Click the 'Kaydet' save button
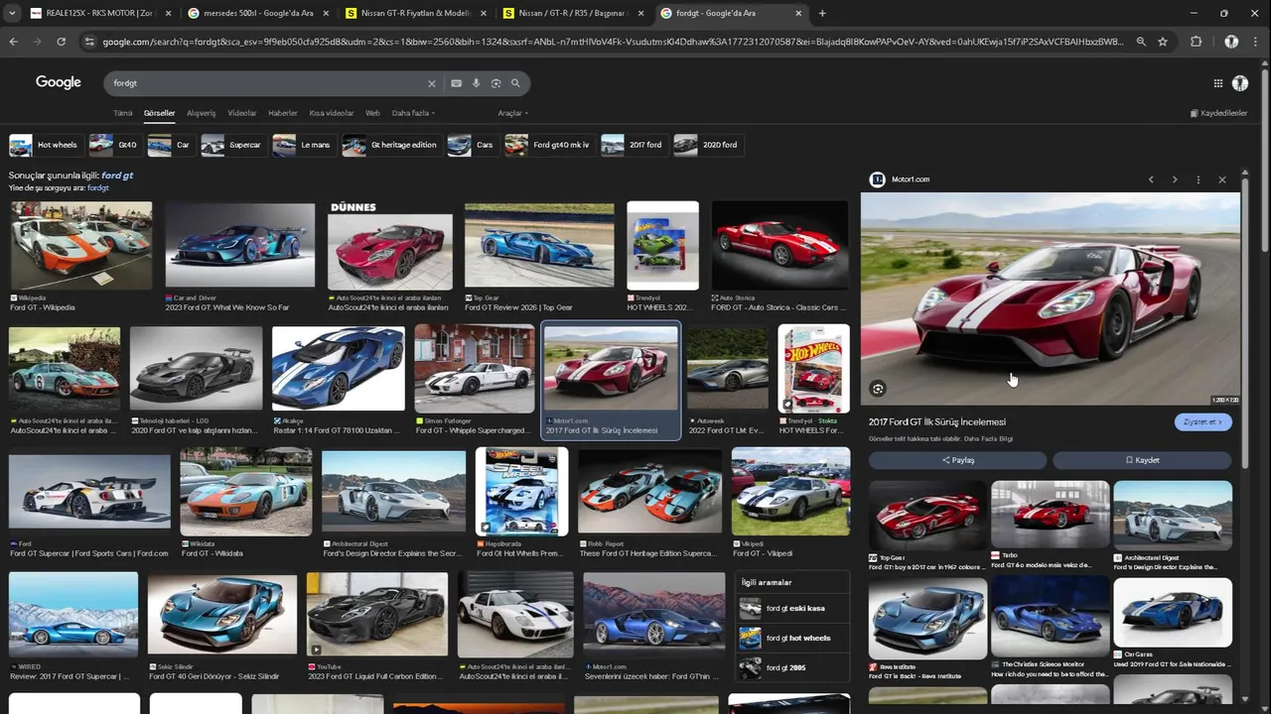 point(1142,460)
